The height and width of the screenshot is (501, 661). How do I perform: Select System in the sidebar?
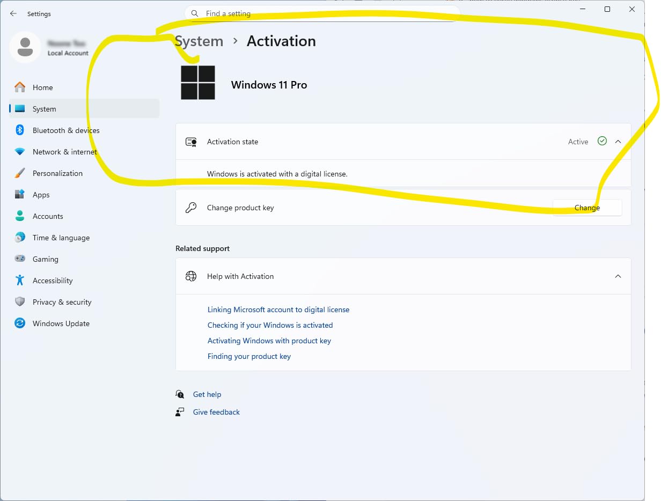pyautogui.click(x=84, y=109)
